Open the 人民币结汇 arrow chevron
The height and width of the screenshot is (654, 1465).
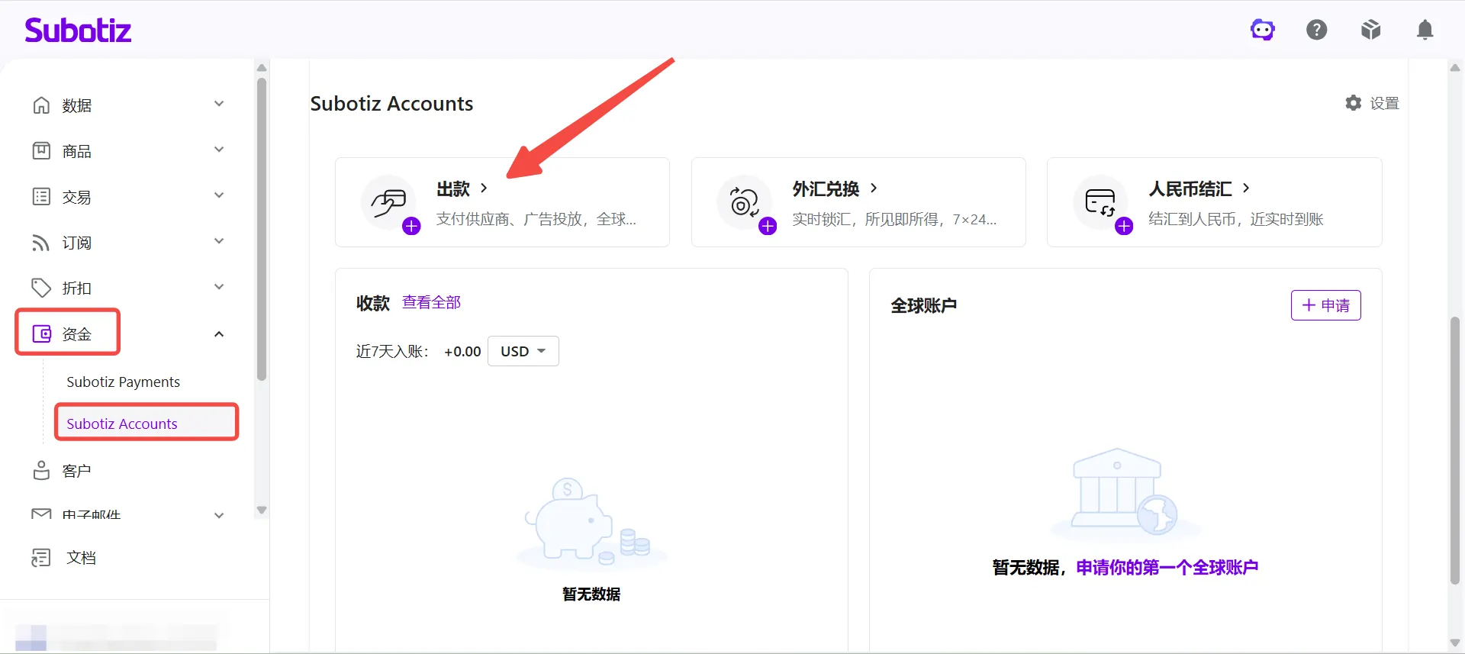point(1246,188)
